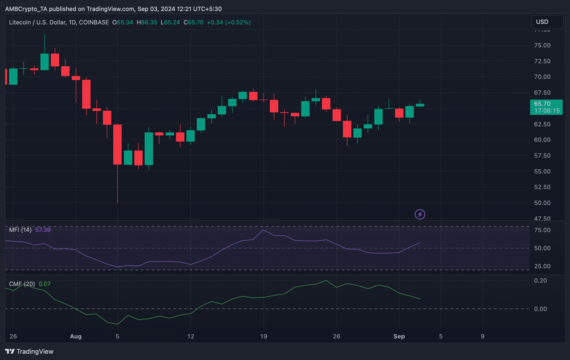Click the 0.00 CMF scale label
Screen dimensions: 570x360
(540, 309)
